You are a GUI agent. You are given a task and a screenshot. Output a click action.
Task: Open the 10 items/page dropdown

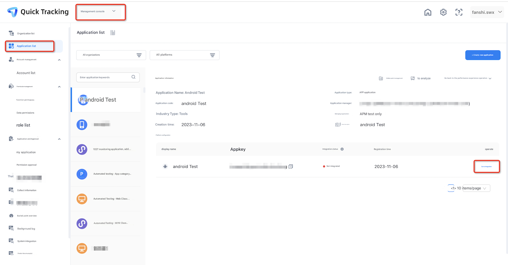(476, 188)
